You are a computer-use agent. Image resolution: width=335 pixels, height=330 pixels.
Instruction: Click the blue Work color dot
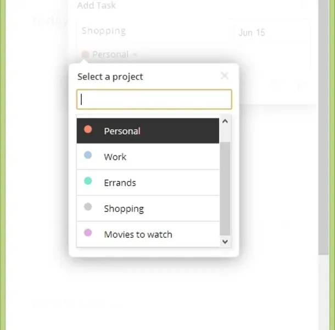(x=88, y=156)
